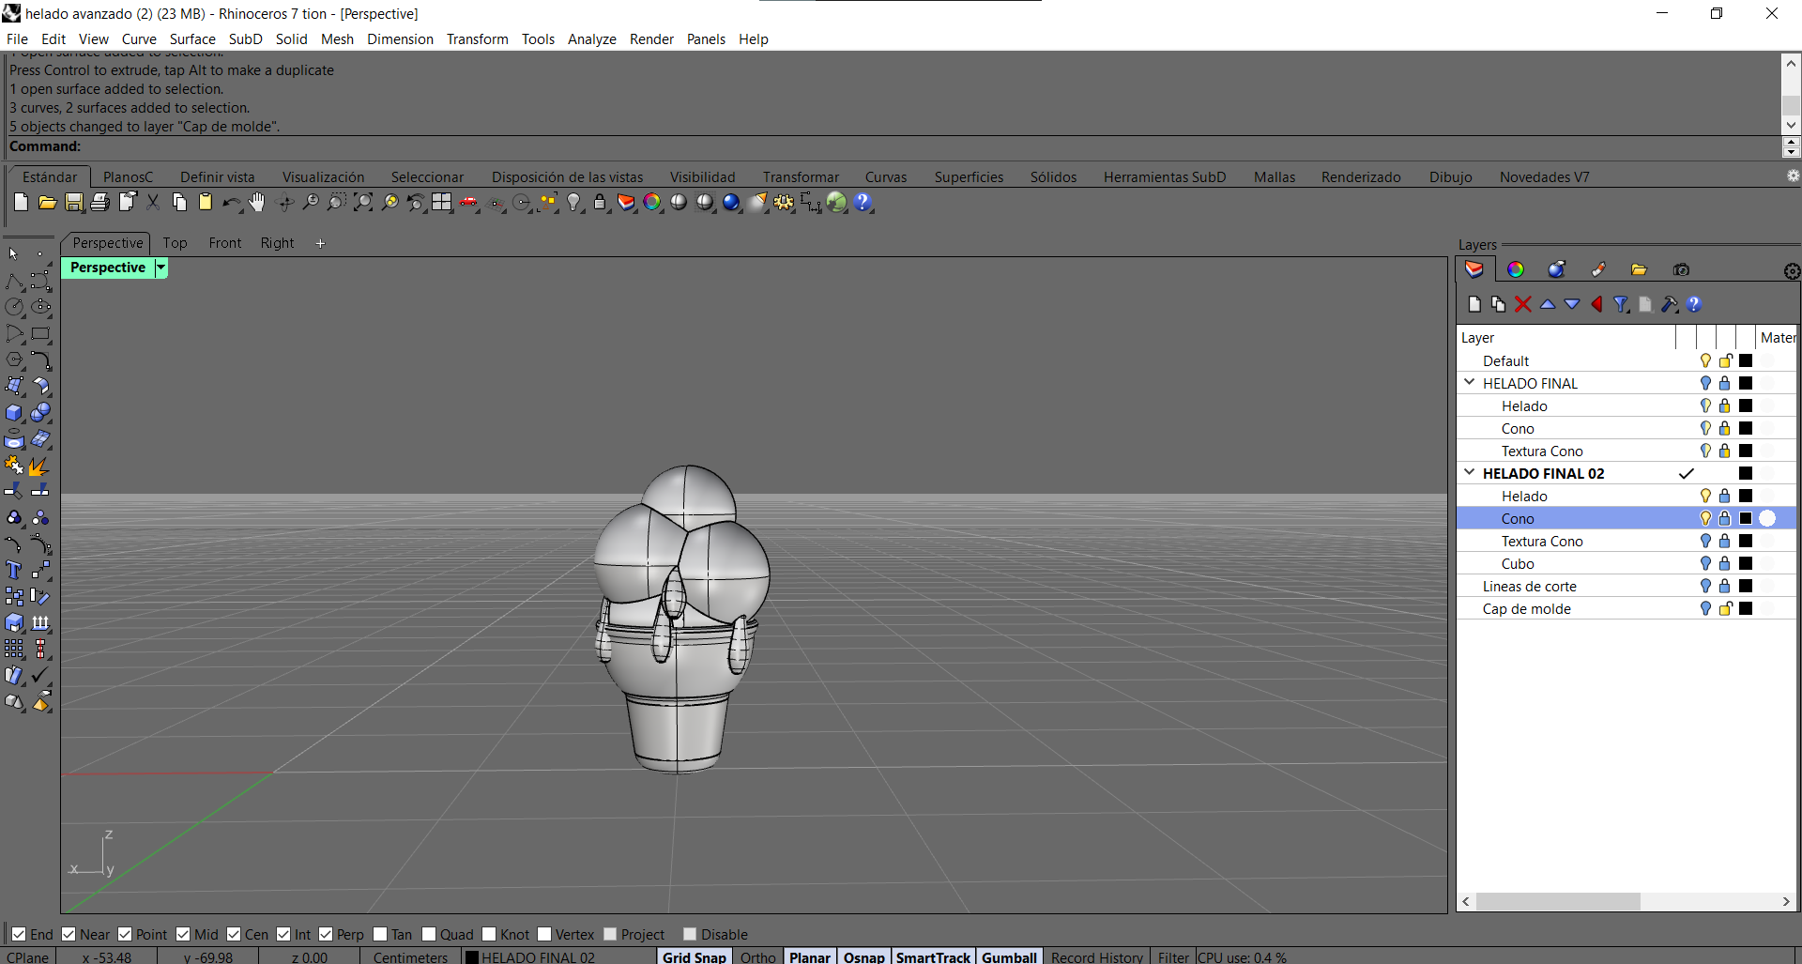Click the color wheel Object Properties toolbar icon
The width and height of the screenshot is (1802, 964).
click(x=652, y=202)
